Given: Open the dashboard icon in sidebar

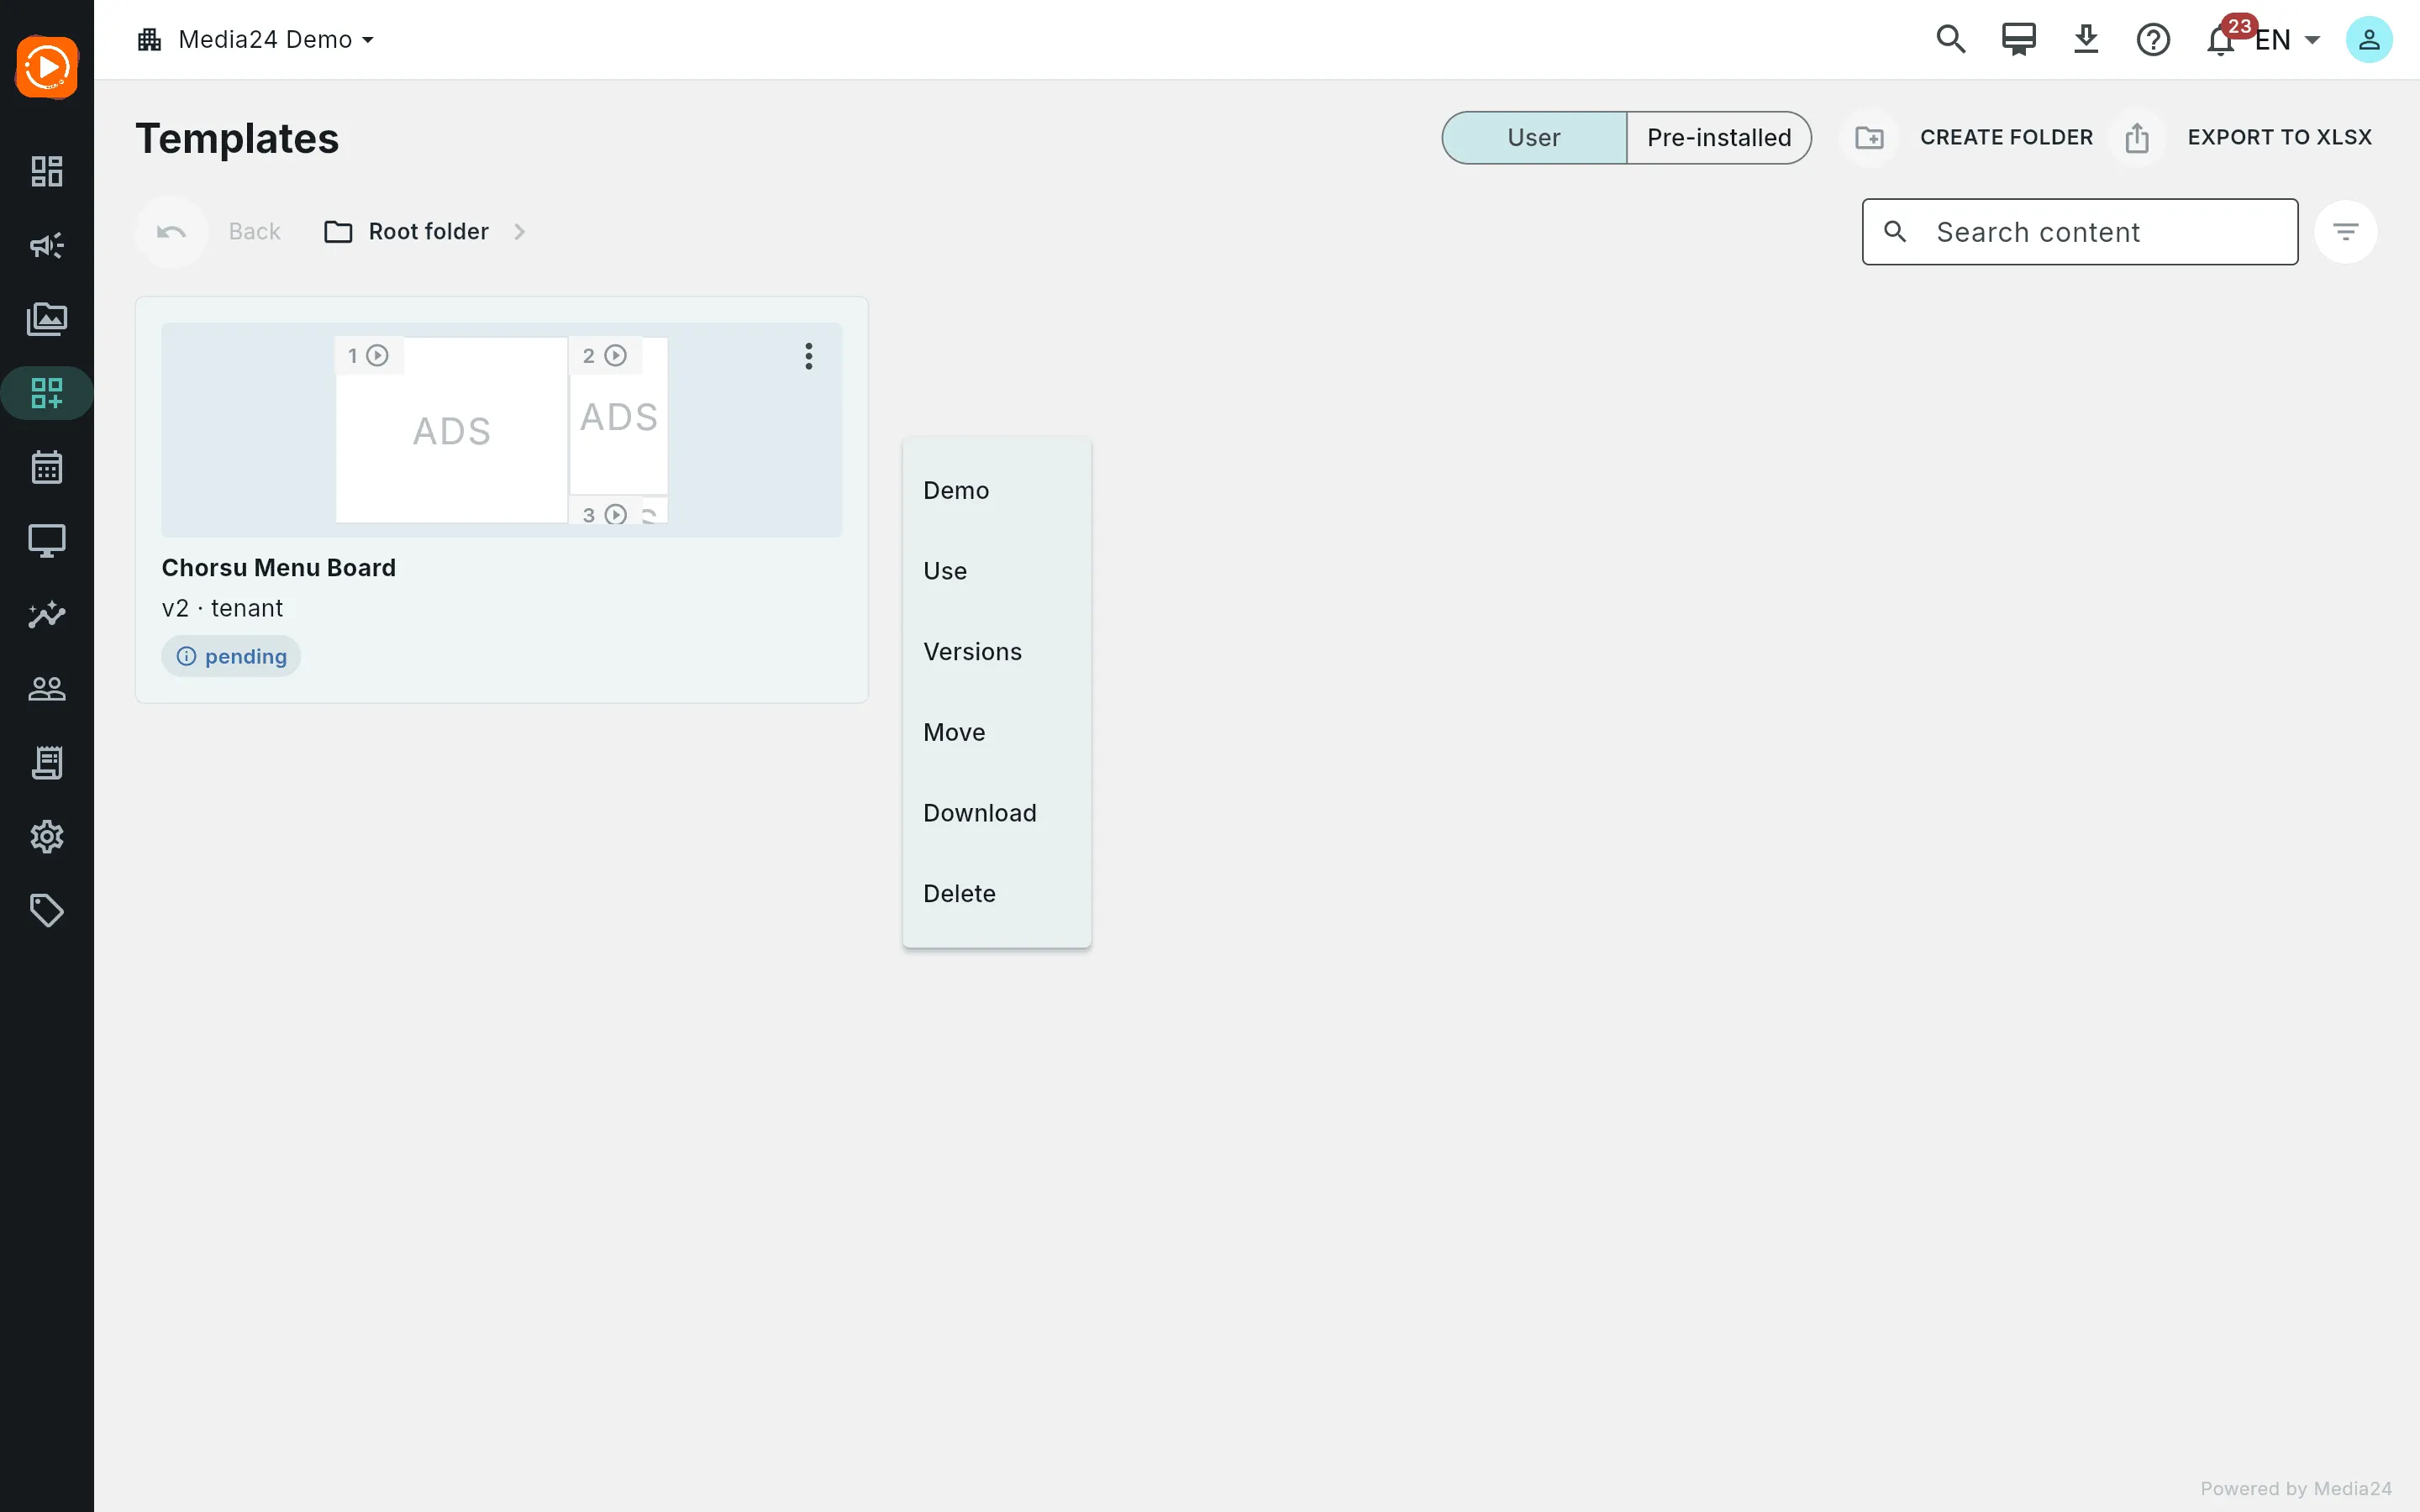Looking at the screenshot, I should [47, 171].
